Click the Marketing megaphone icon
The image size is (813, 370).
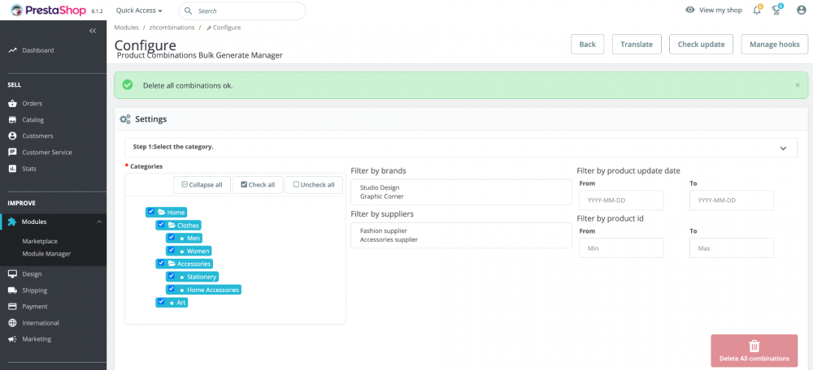(12, 339)
